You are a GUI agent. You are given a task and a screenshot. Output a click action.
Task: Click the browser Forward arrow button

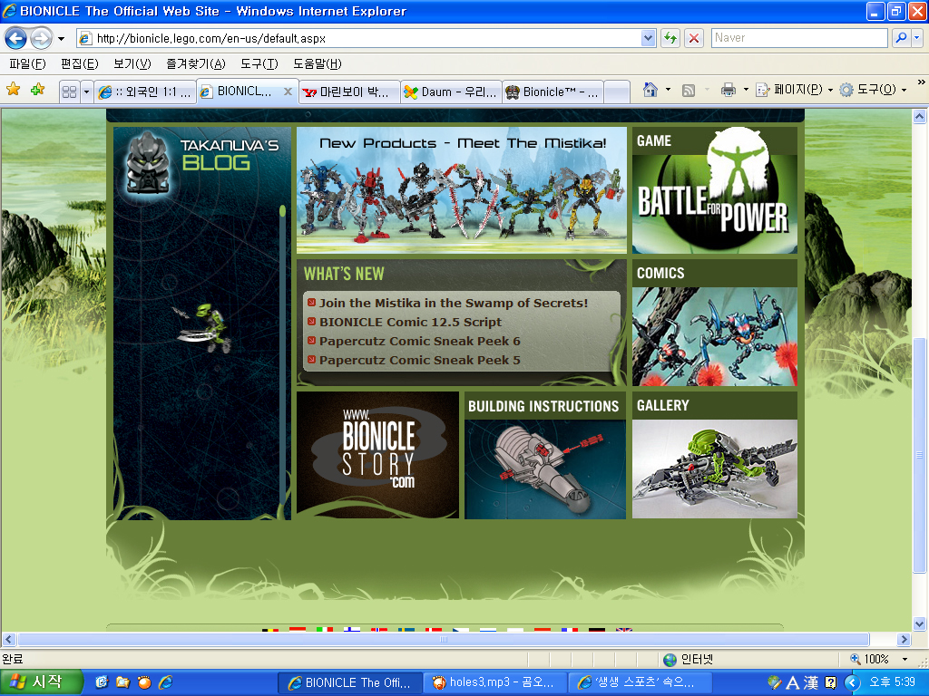coord(41,38)
